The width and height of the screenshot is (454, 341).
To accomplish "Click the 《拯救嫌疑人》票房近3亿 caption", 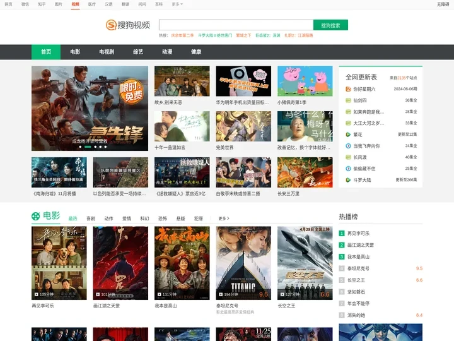I will coord(181,194).
